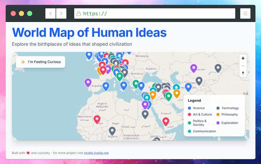Click the browser back arrow button
Image resolution: width=261 pixels, height=164 pixels.
(50, 13)
